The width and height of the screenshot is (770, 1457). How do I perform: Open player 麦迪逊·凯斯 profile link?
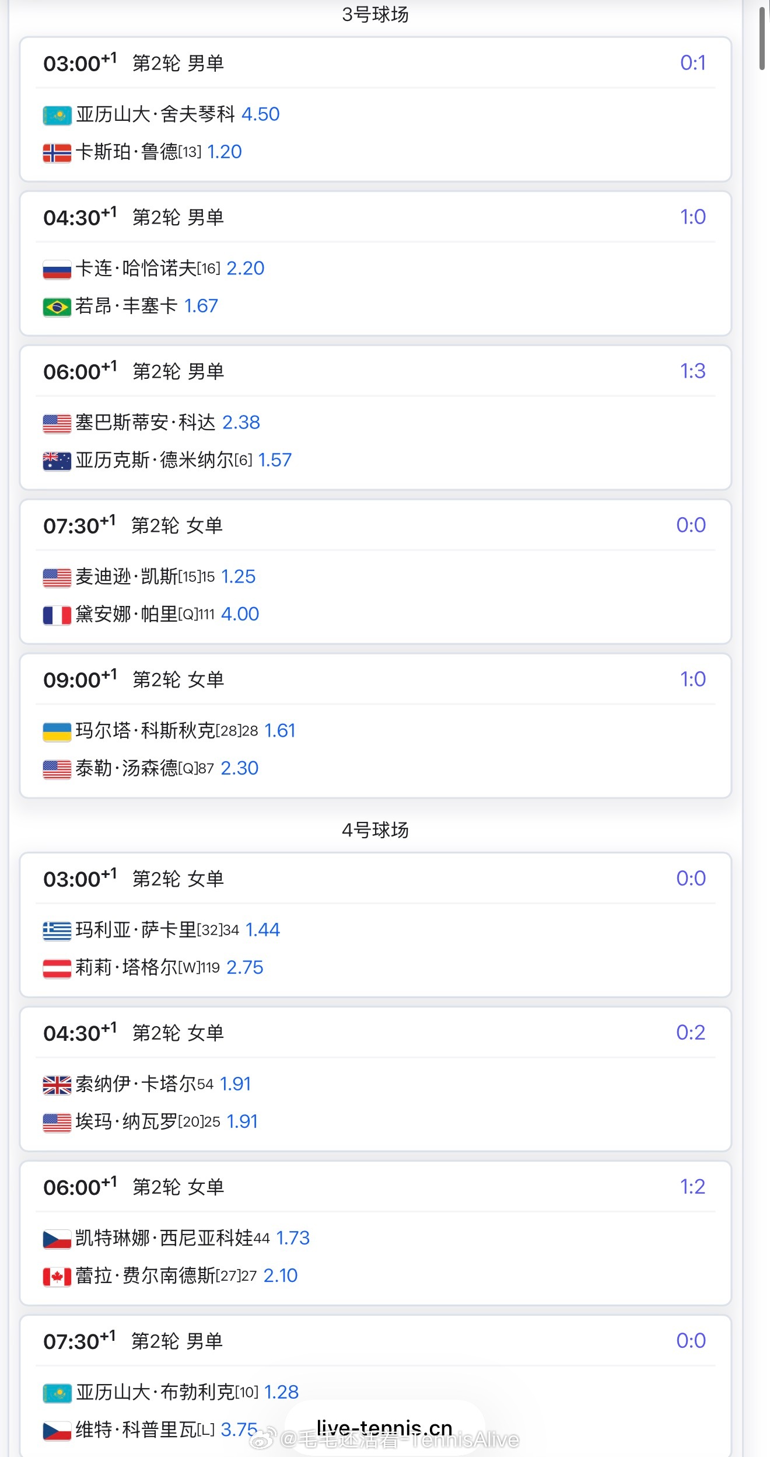point(127,577)
